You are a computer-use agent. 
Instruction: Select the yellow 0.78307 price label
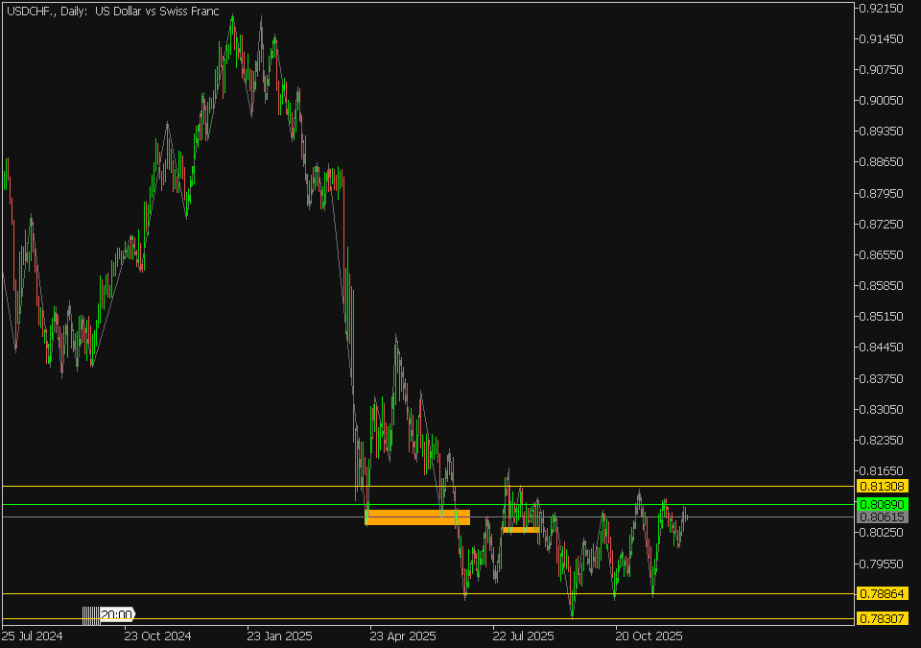point(882,618)
